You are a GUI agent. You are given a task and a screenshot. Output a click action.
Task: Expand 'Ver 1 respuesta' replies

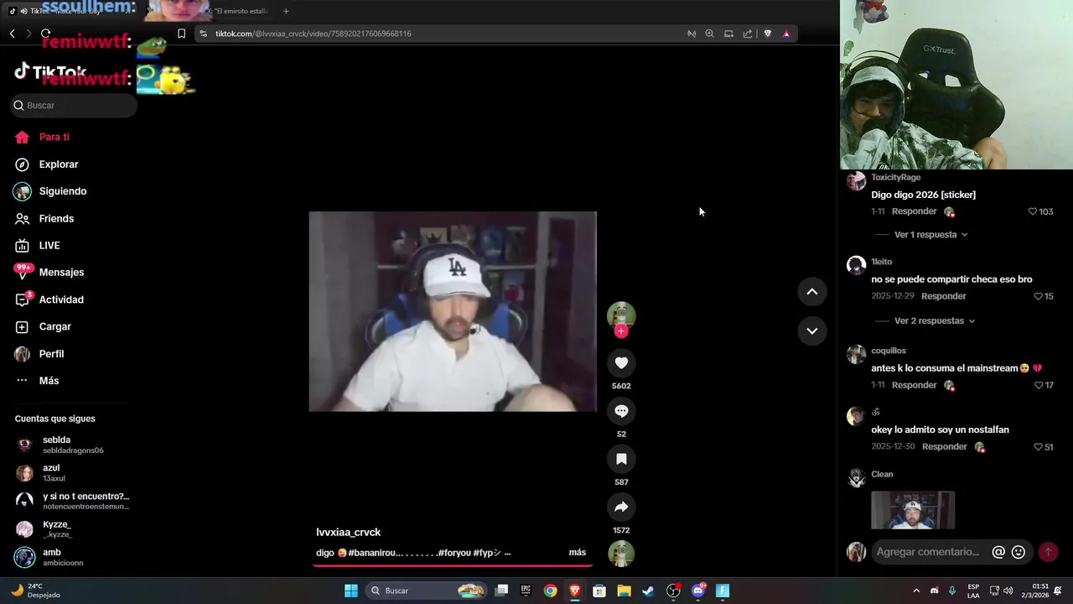[930, 235]
